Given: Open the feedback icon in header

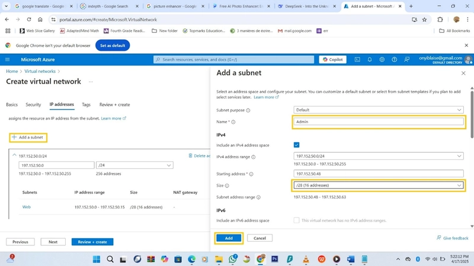Looking at the screenshot, I should point(406,60).
